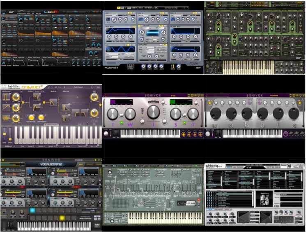Toggle the right green LED on Twist
This screenshot has height=232, width=306.
(184, 123)
